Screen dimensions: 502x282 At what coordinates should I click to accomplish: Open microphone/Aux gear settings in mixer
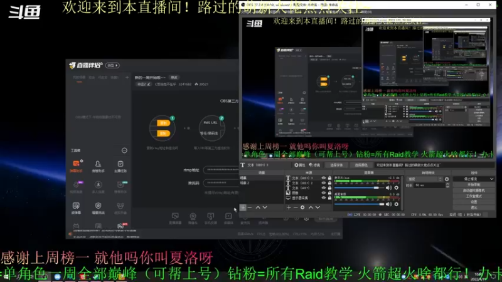point(397,188)
